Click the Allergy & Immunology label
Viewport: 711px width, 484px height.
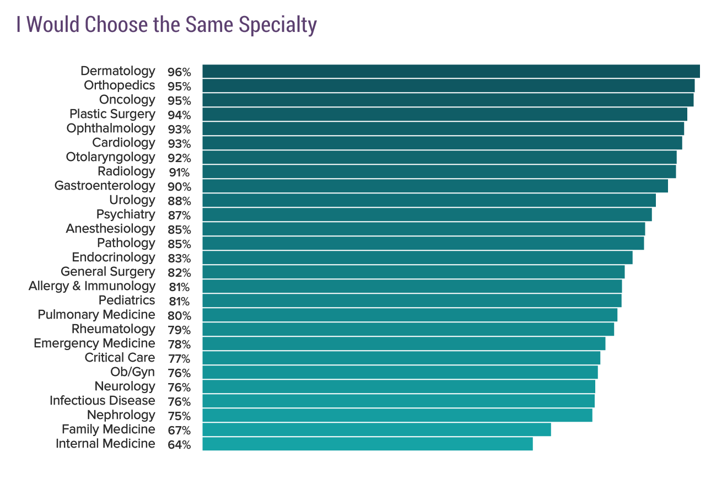(92, 286)
